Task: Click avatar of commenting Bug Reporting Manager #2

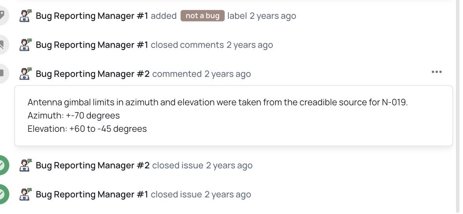Action: [26, 74]
